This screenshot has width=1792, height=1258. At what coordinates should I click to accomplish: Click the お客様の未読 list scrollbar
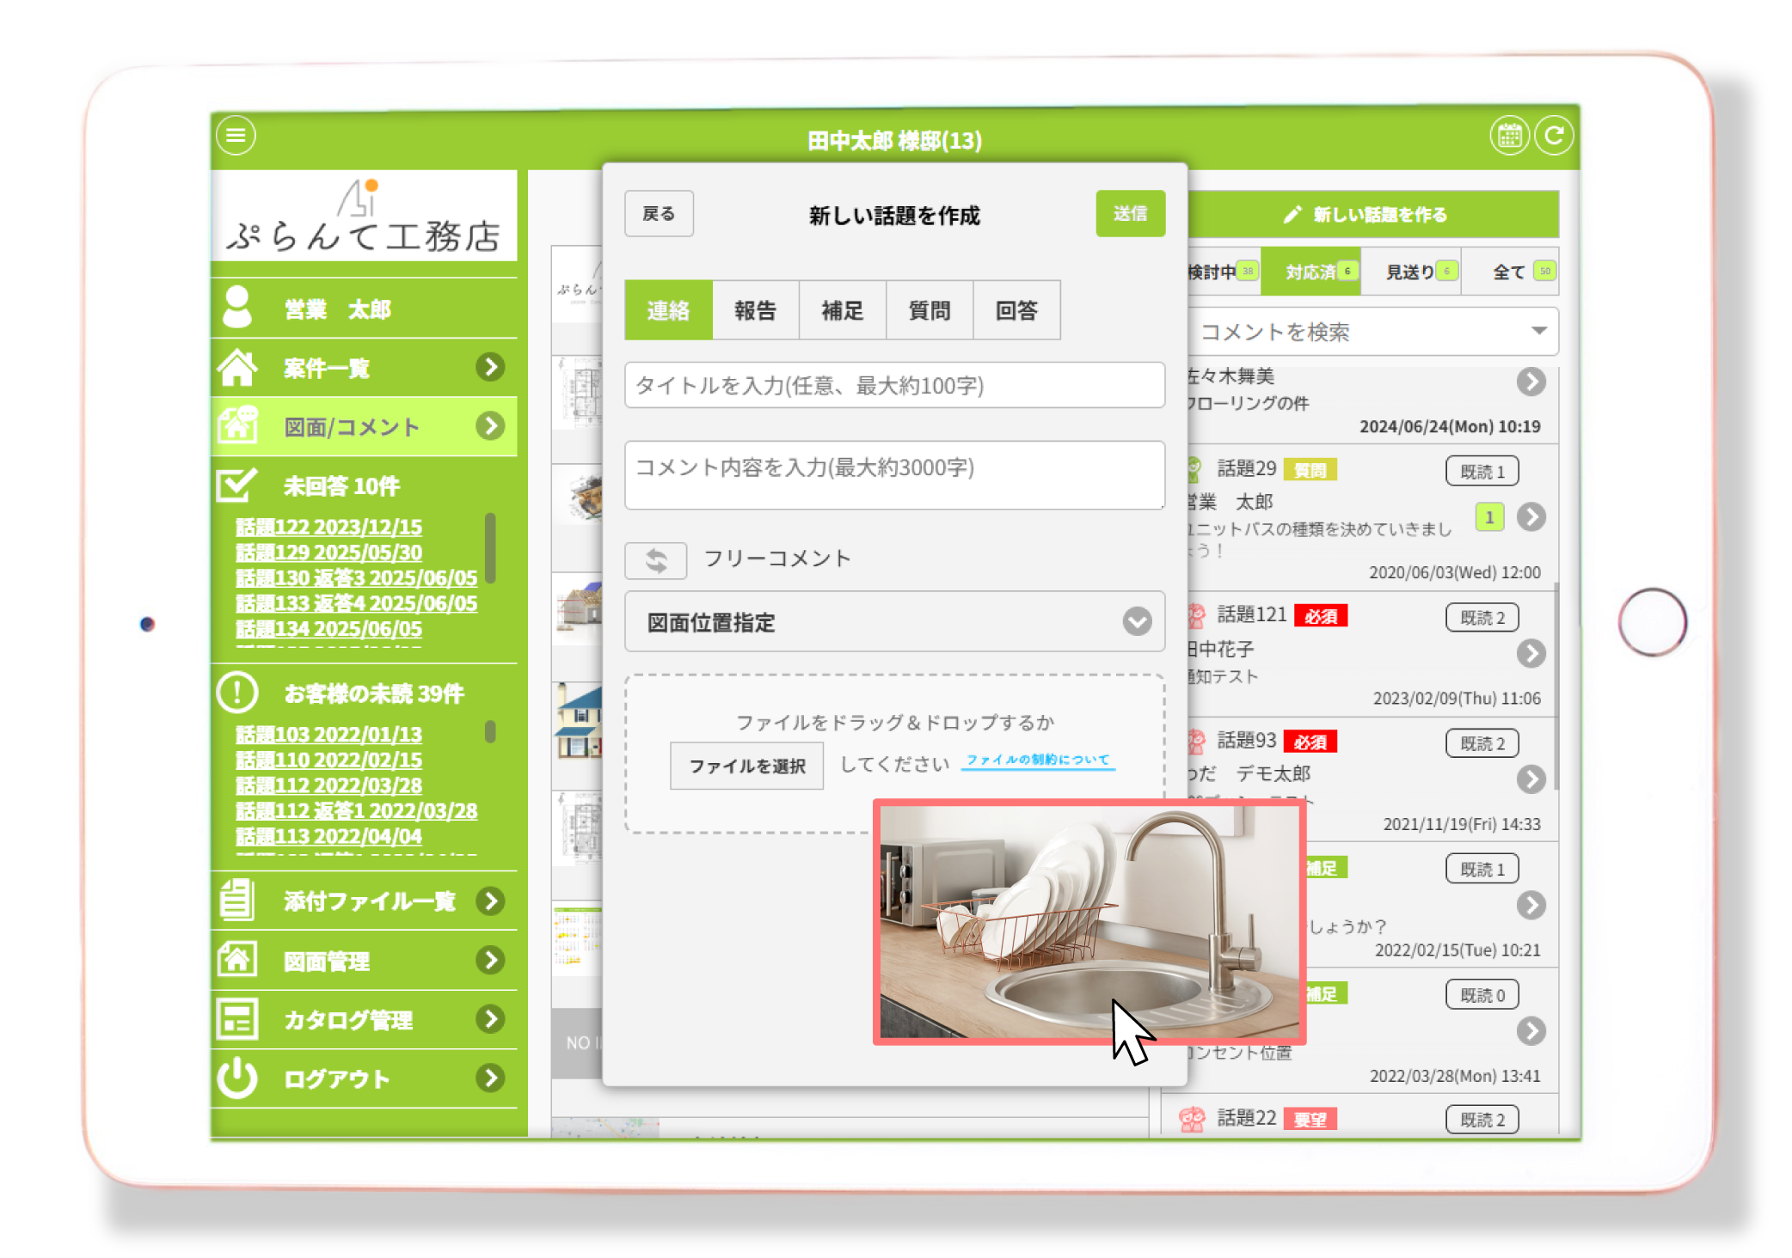pyautogui.click(x=490, y=731)
